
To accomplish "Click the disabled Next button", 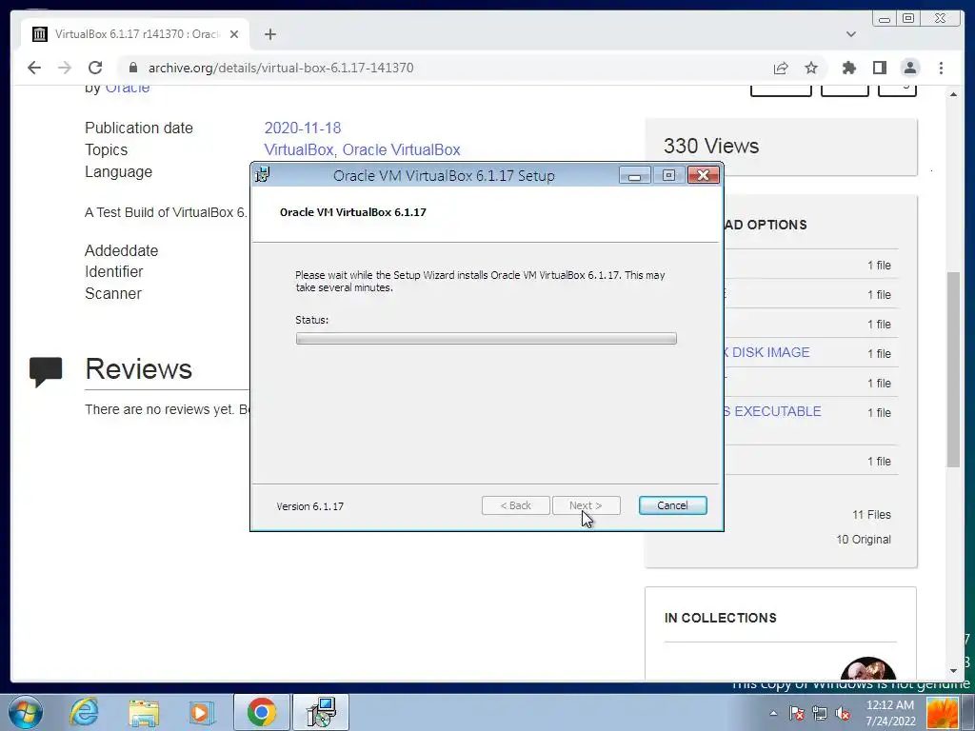I will pyautogui.click(x=586, y=505).
